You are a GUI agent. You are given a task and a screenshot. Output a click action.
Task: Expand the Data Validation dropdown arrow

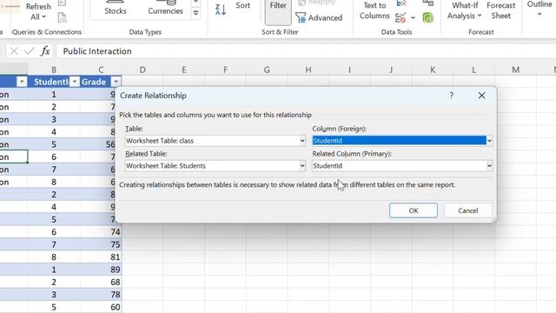[414, 17]
